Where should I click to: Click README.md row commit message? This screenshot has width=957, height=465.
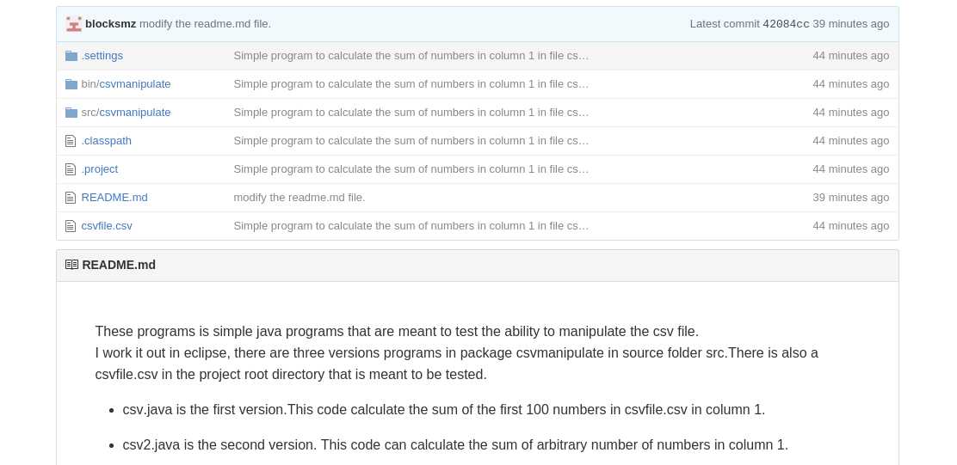[299, 198]
